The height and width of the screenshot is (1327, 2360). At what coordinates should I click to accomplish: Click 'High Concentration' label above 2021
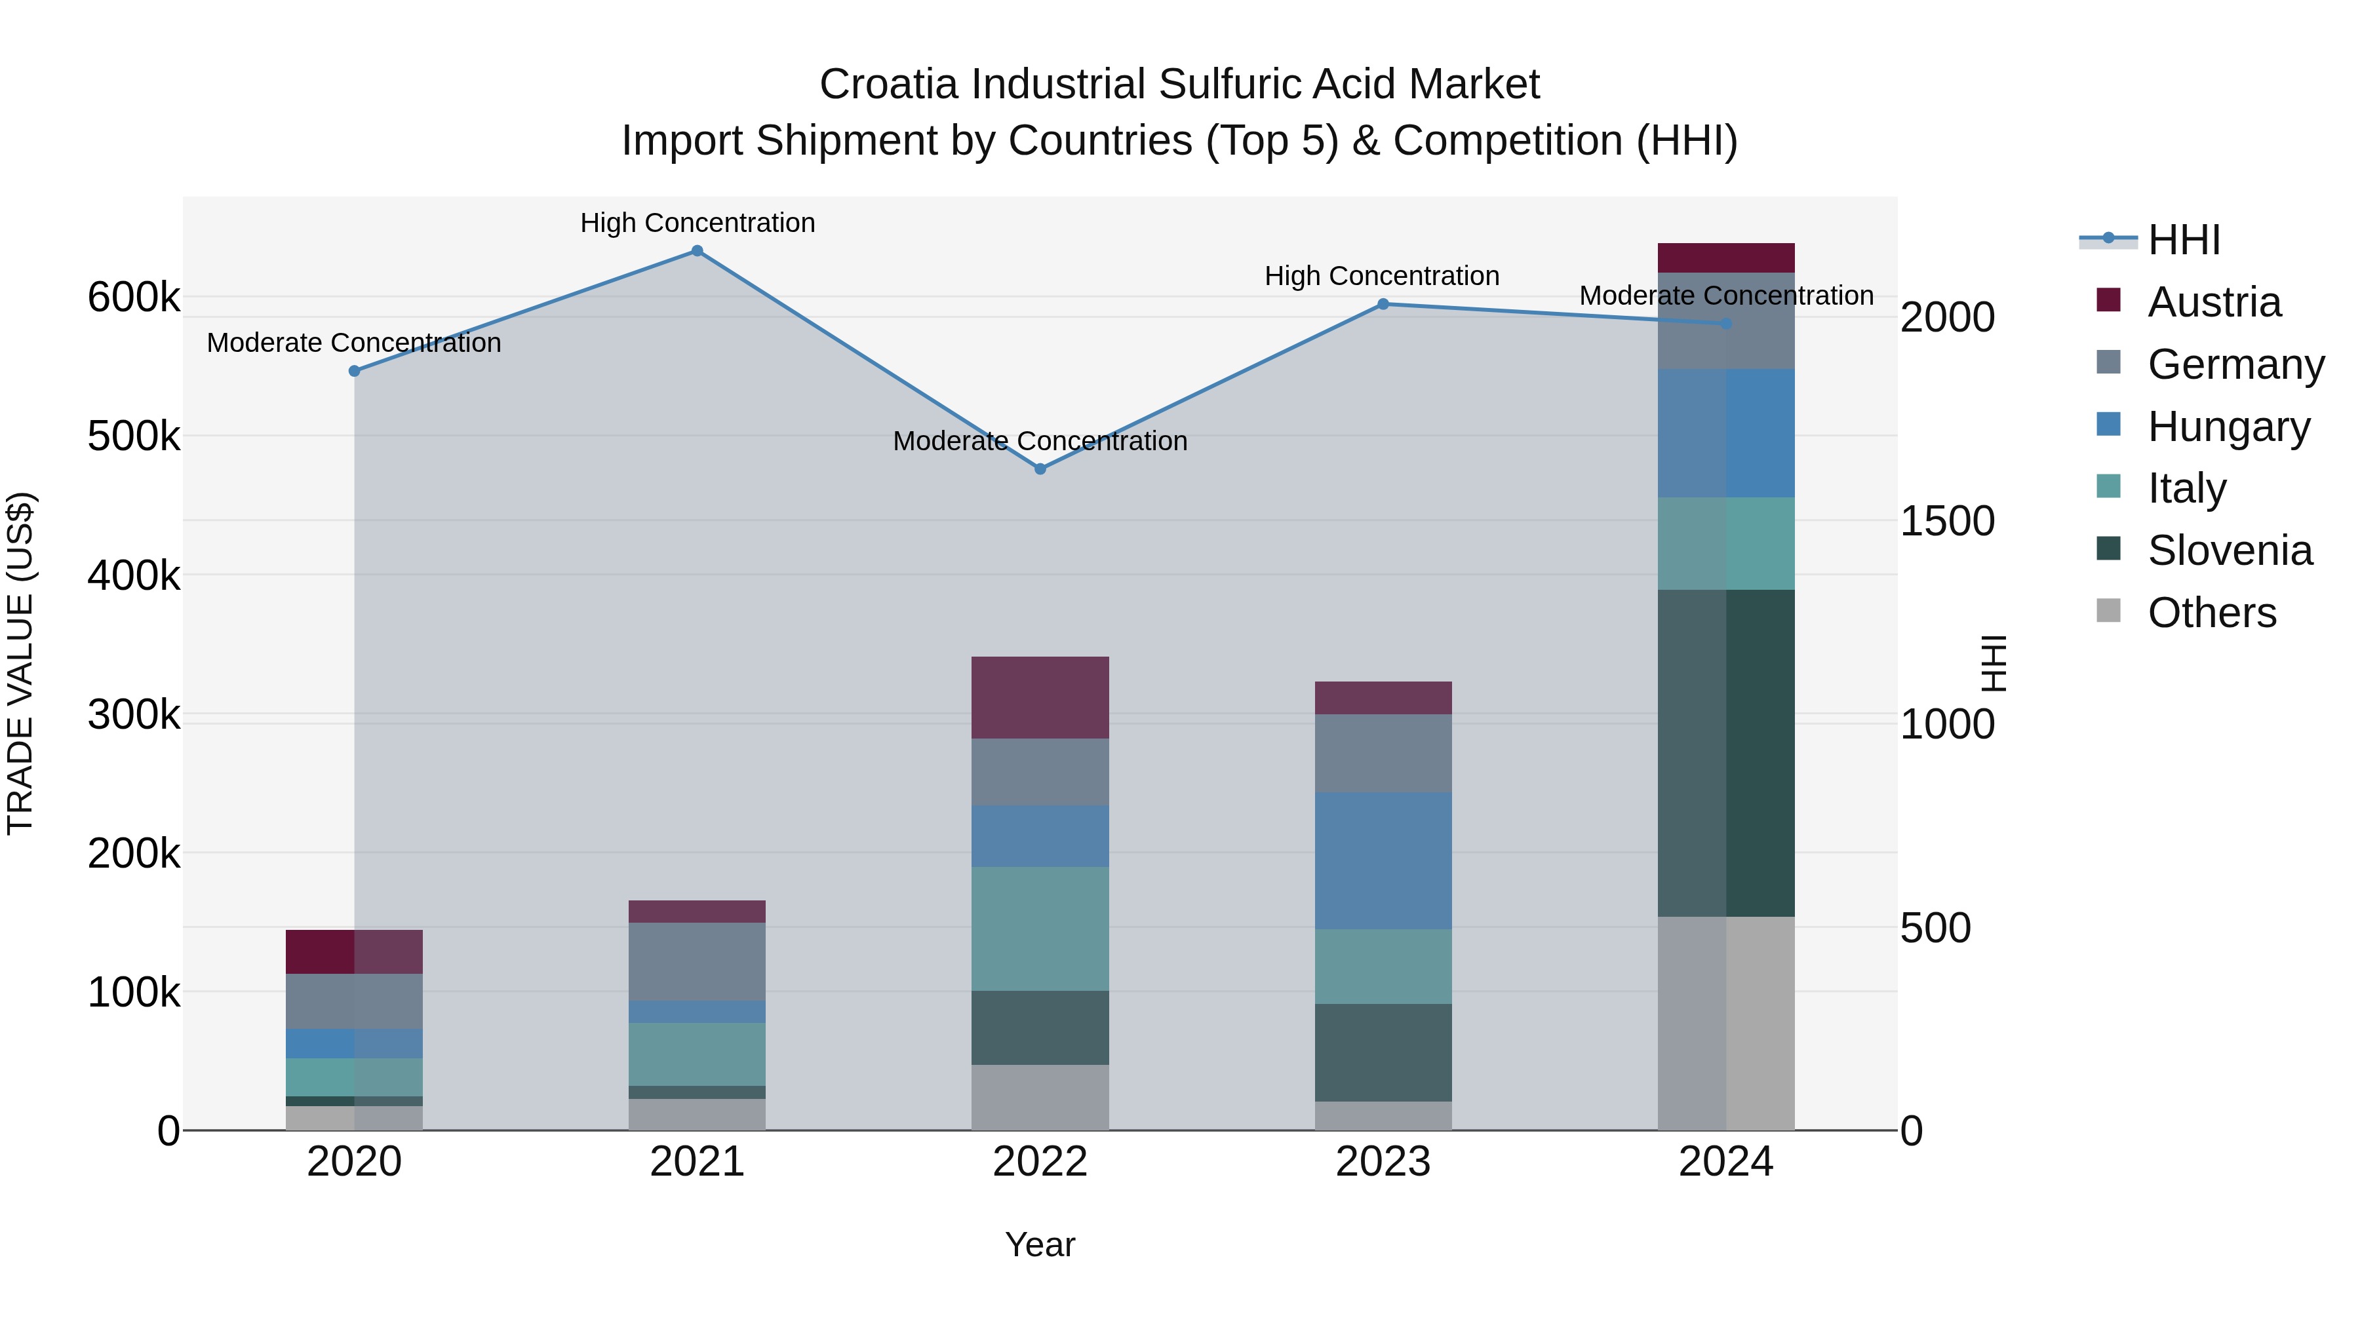click(698, 223)
